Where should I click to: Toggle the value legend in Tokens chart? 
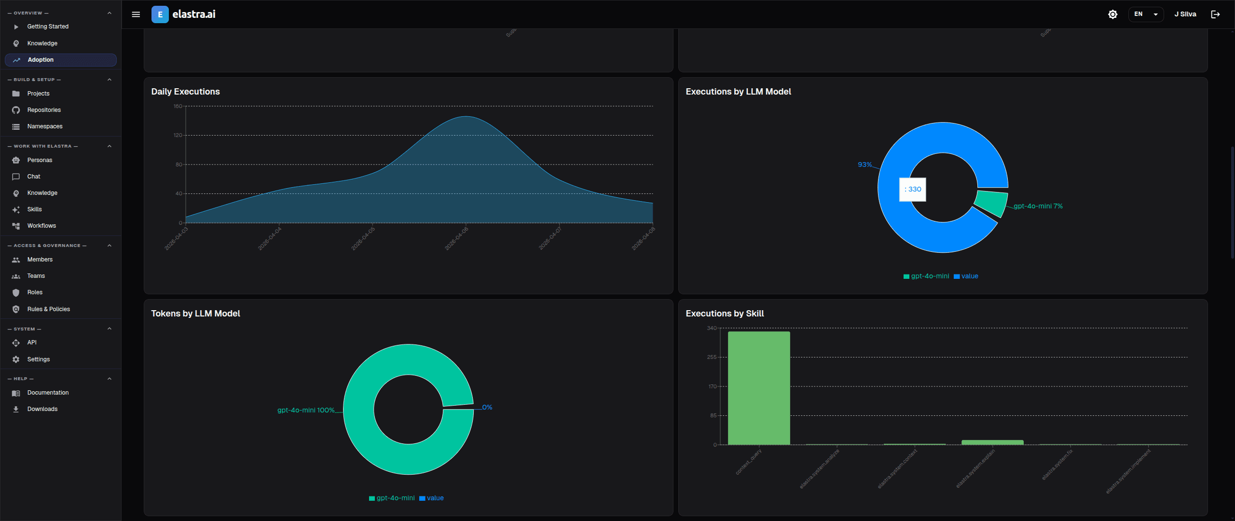point(432,498)
